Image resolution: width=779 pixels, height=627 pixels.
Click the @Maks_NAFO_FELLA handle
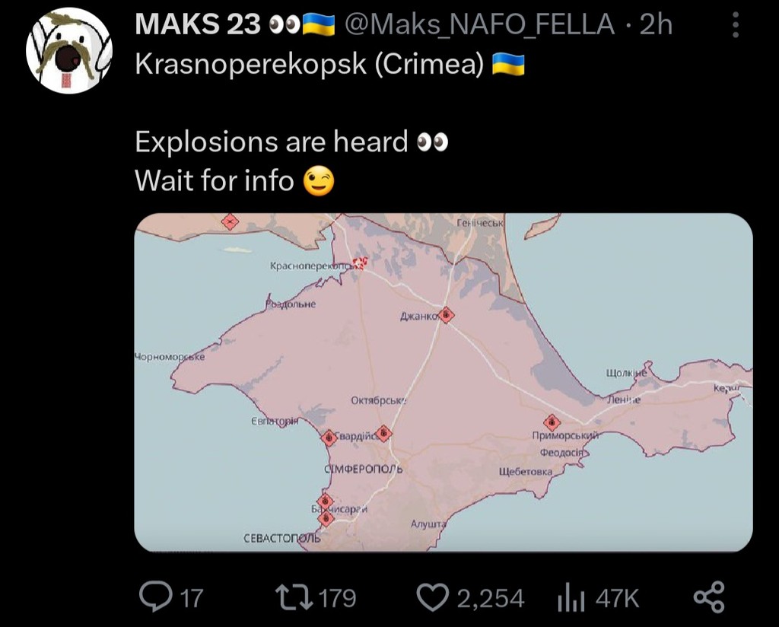coord(479,25)
